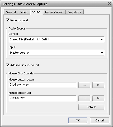113x127 pixels.
Task: Confirm settings with the OK button
Action: [78, 120]
